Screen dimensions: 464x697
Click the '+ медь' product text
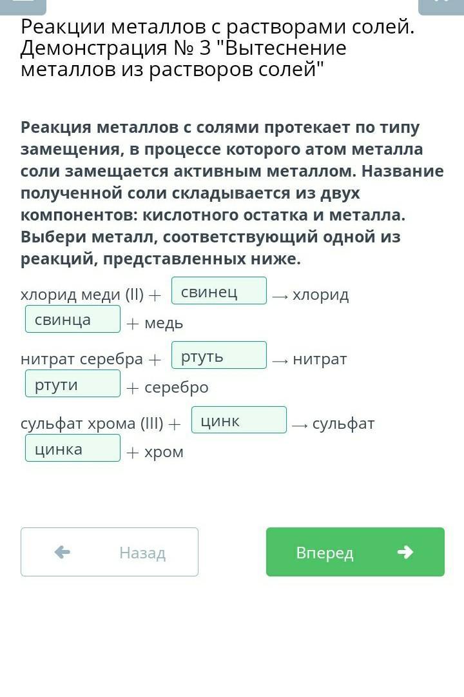(155, 323)
